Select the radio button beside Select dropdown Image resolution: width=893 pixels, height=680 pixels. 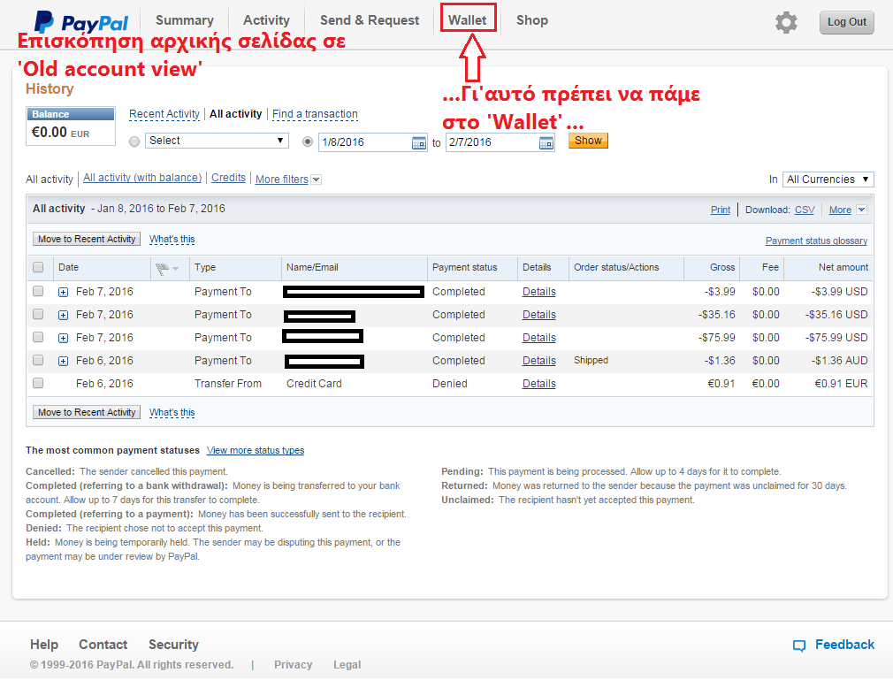pos(134,141)
